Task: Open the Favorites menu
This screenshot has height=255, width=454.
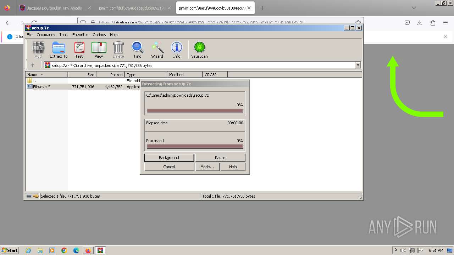Action: pos(81,35)
